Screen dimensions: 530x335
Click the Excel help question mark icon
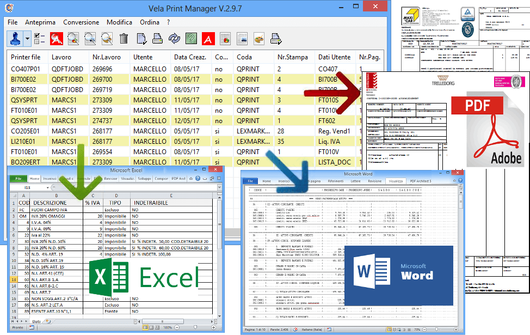pos(198,178)
